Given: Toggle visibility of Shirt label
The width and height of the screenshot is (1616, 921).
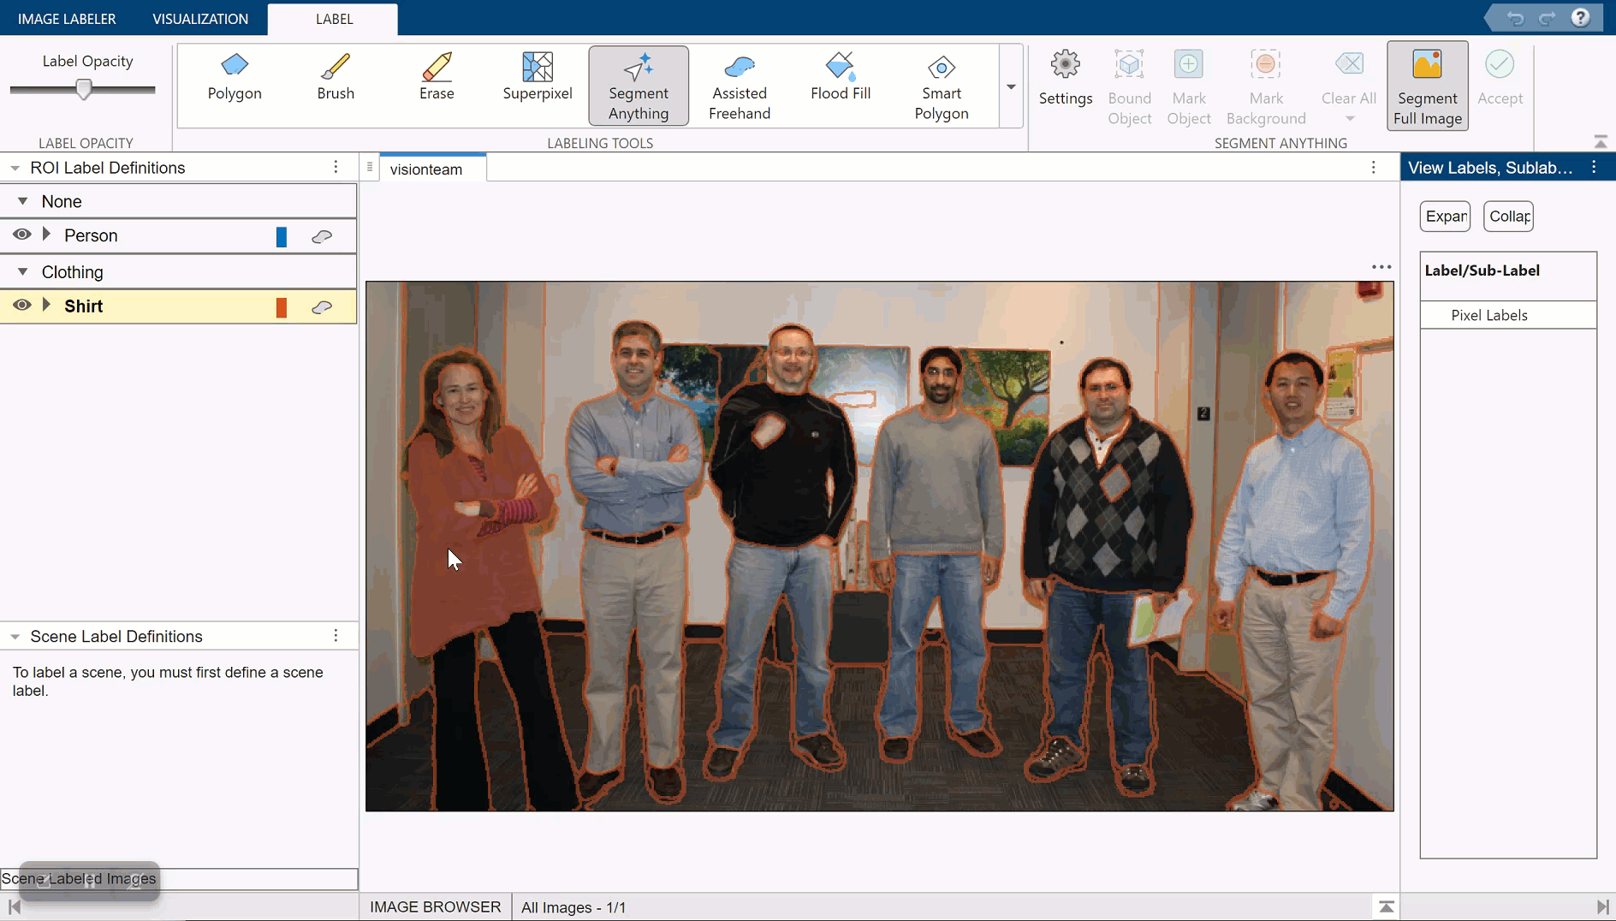Looking at the screenshot, I should (x=22, y=306).
